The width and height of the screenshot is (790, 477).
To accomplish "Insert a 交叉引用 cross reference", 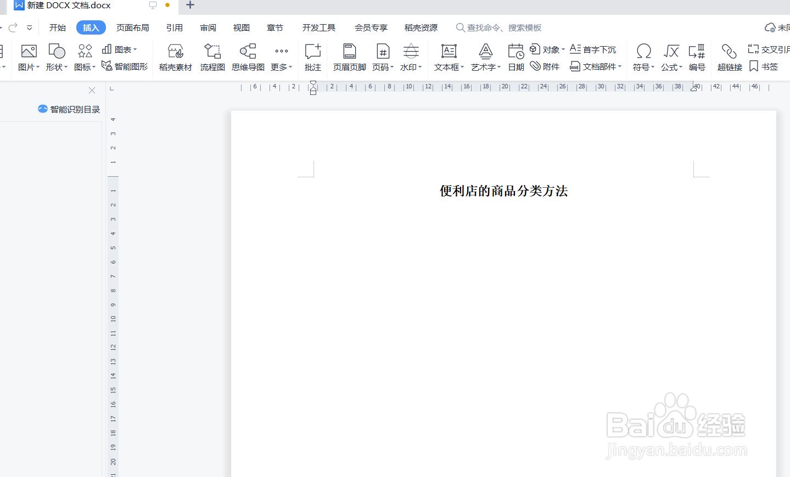I will [769, 49].
